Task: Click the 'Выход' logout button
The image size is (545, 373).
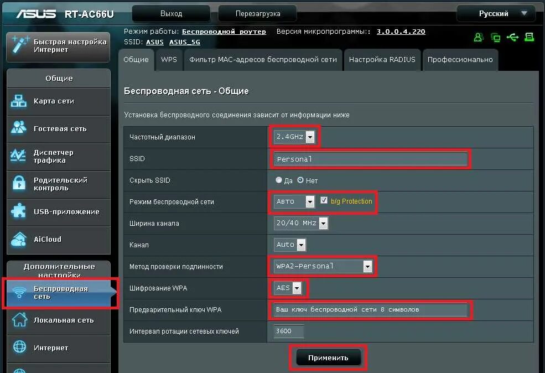Action: coord(171,13)
